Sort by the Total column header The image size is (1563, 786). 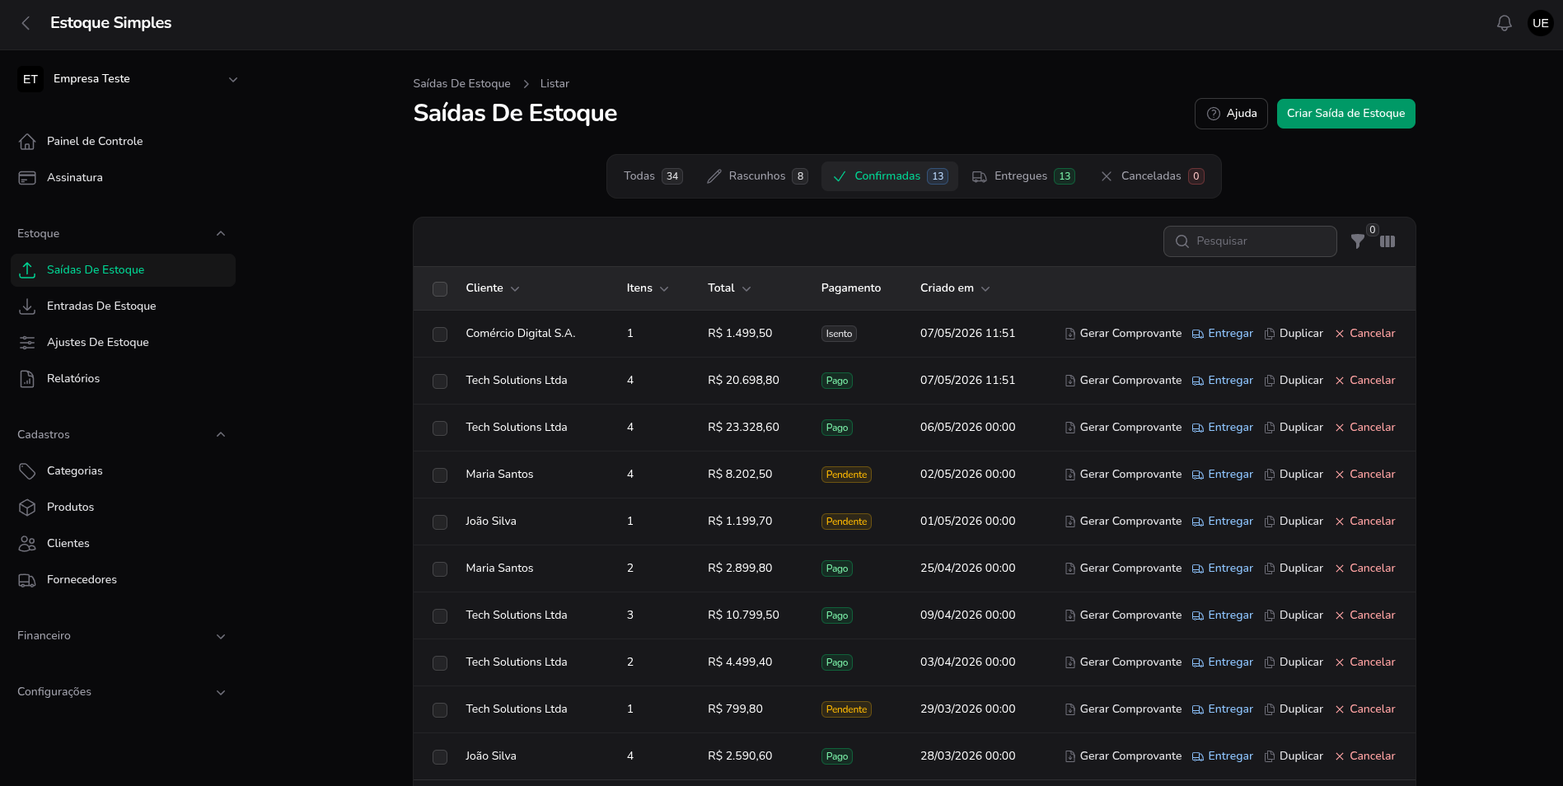(729, 288)
